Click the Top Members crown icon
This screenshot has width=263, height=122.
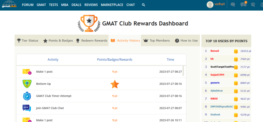(x=146, y=41)
